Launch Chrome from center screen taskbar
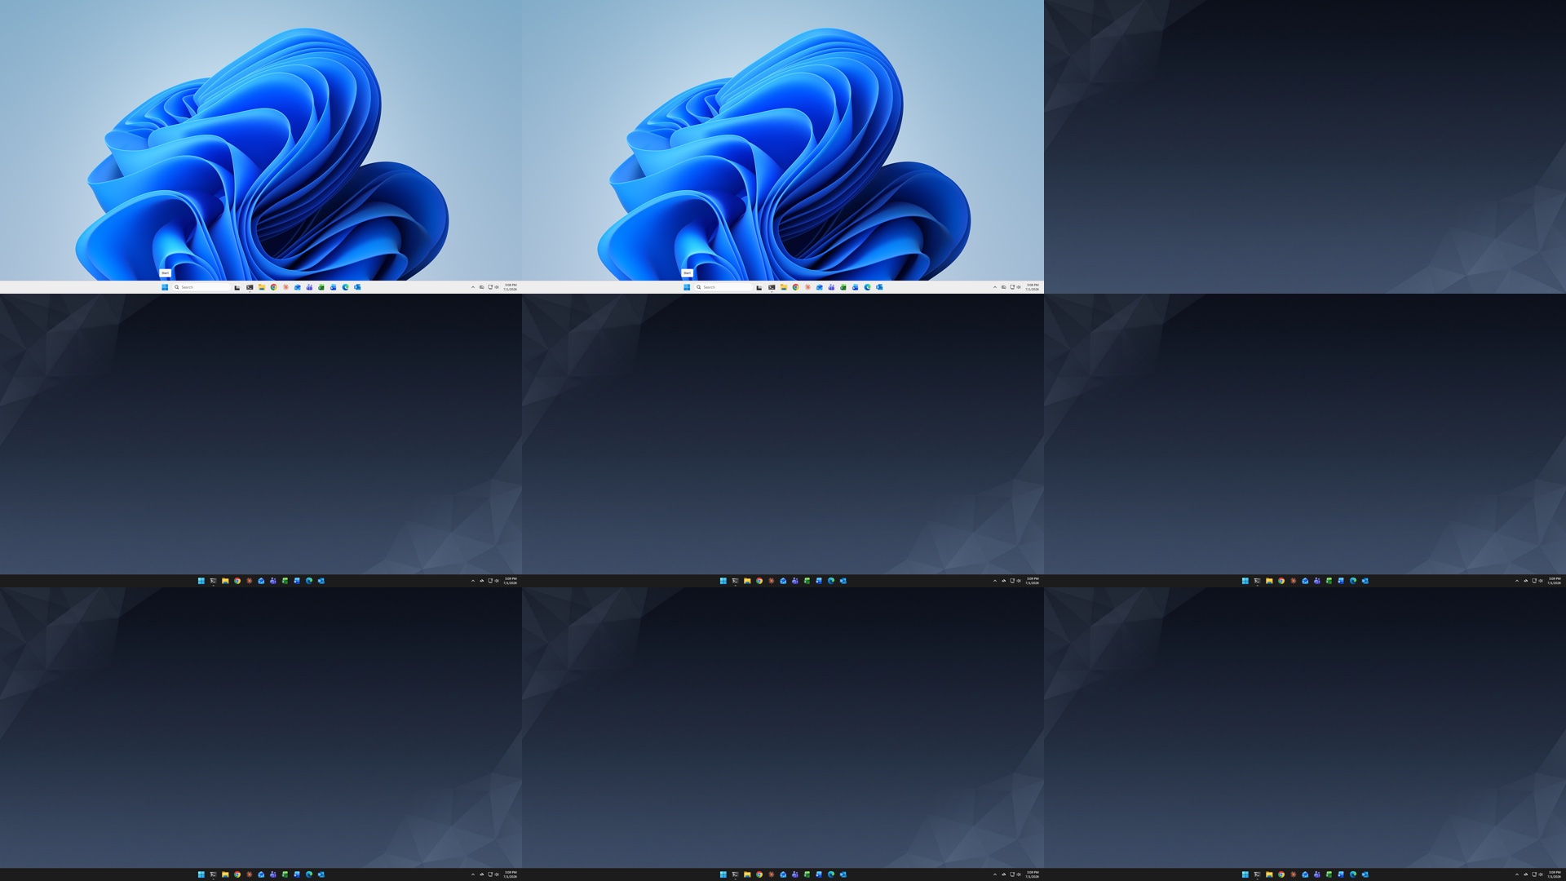1566x881 pixels. click(759, 581)
